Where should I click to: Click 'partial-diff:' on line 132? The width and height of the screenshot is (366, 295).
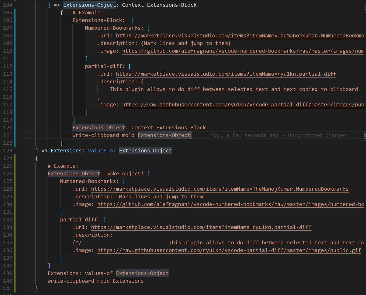tap(80, 220)
